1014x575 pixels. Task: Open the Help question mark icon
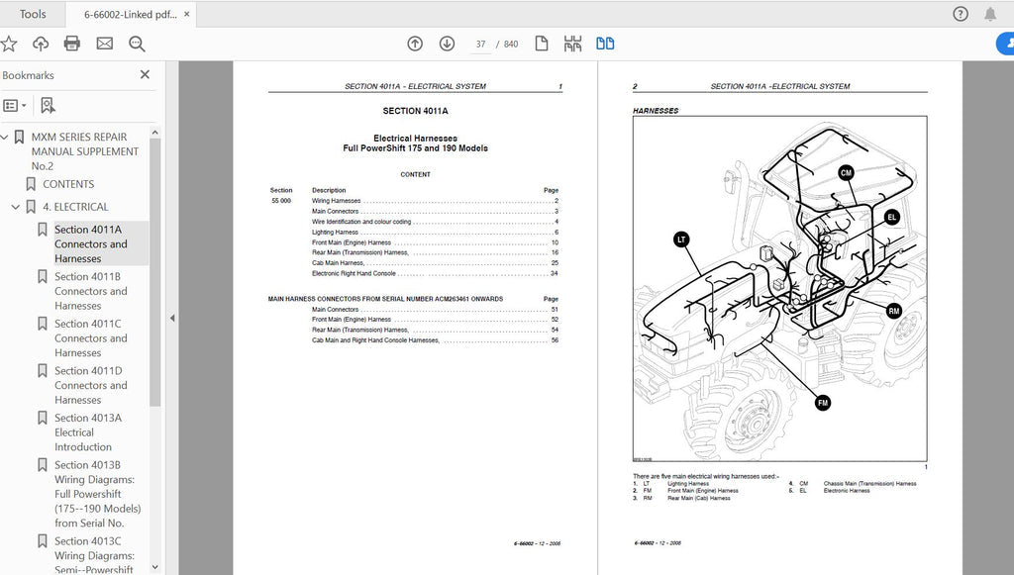pos(961,14)
